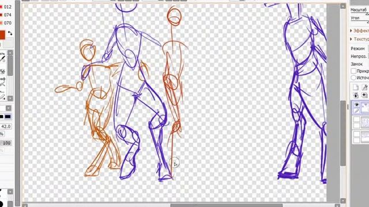Click the Режим blending mode label
The width and height of the screenshot is (369, 207).
[357, 48]
